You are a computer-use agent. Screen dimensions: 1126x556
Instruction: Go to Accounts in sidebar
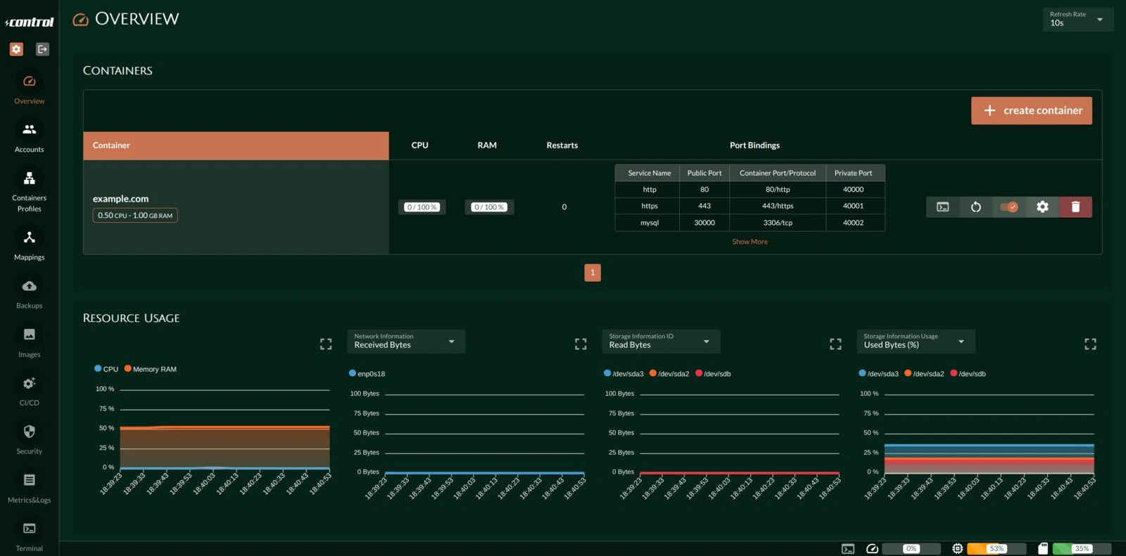tap(29, 136)
